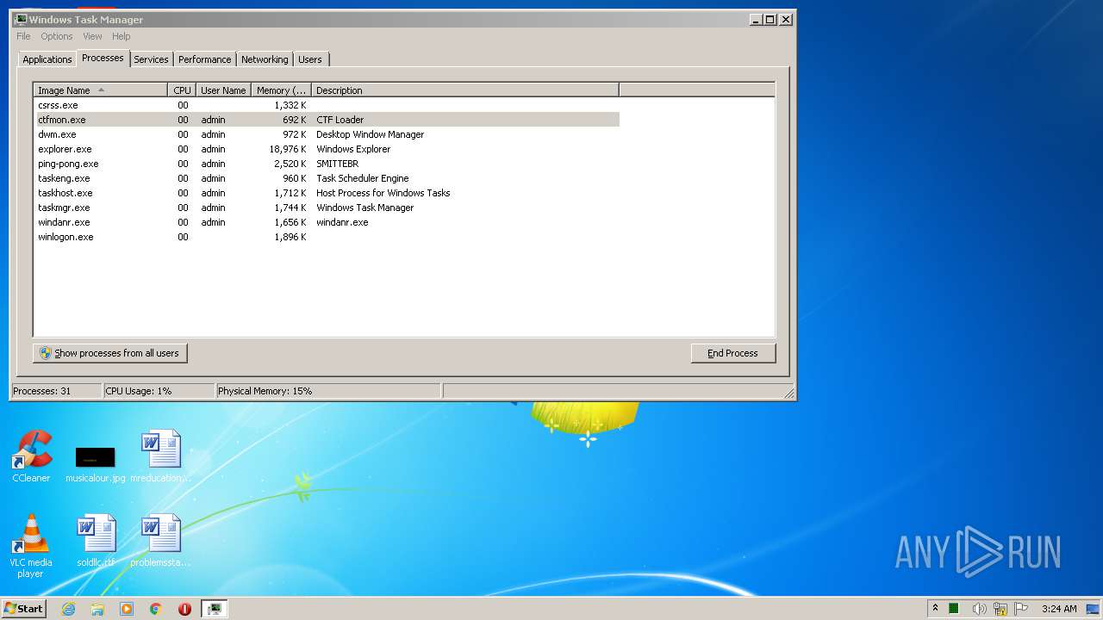The image size is (1103, 620).
Task: Click 18,976 K memory value
Action: click(x=287, y=149)
